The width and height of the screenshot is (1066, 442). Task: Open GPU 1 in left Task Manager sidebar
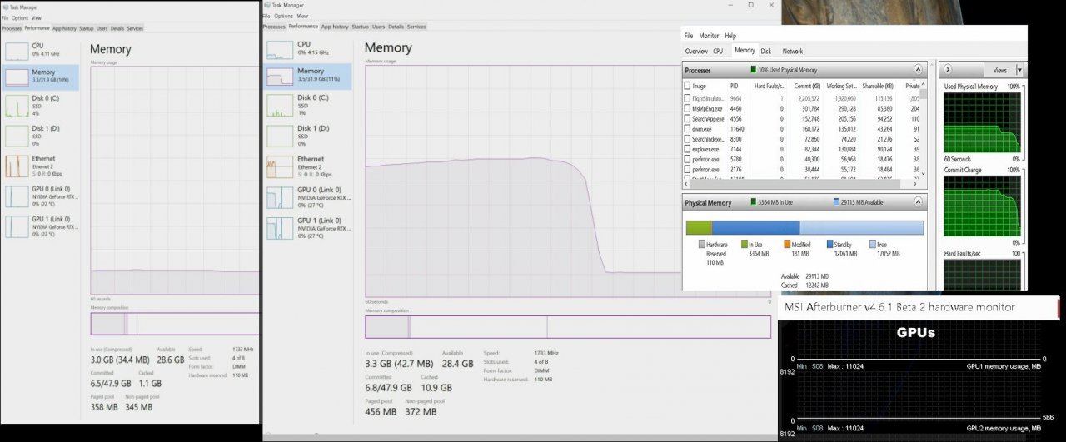click(17, 226)
